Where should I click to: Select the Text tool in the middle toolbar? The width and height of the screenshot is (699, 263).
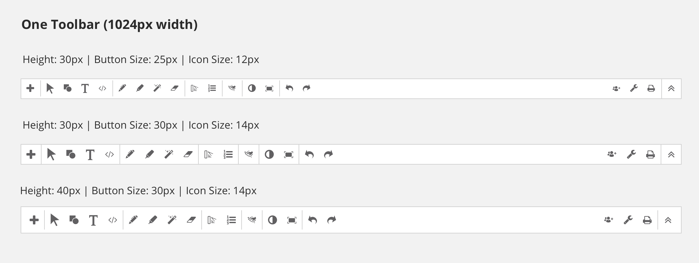(x=90, y=155)
